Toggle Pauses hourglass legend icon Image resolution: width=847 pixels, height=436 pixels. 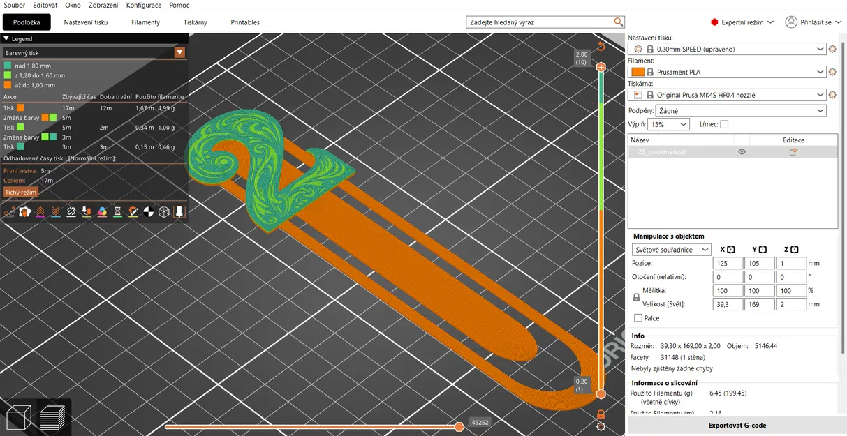[x=117, y=211]
